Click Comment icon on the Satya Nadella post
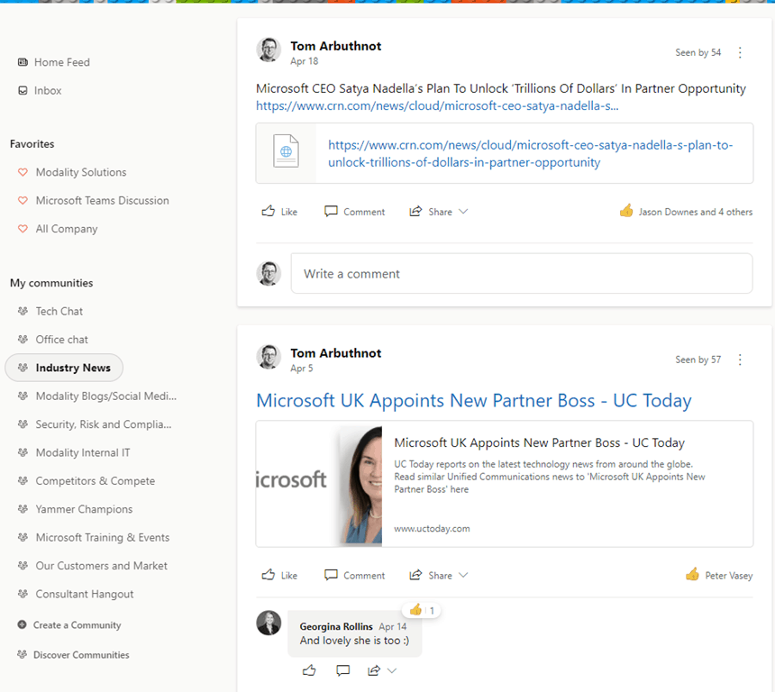Viewport: 775px width, 692px height. [332, 212]
